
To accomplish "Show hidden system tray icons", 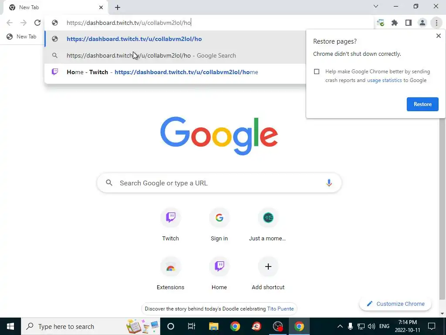I will pyautogui.click(x=340, y=326).
